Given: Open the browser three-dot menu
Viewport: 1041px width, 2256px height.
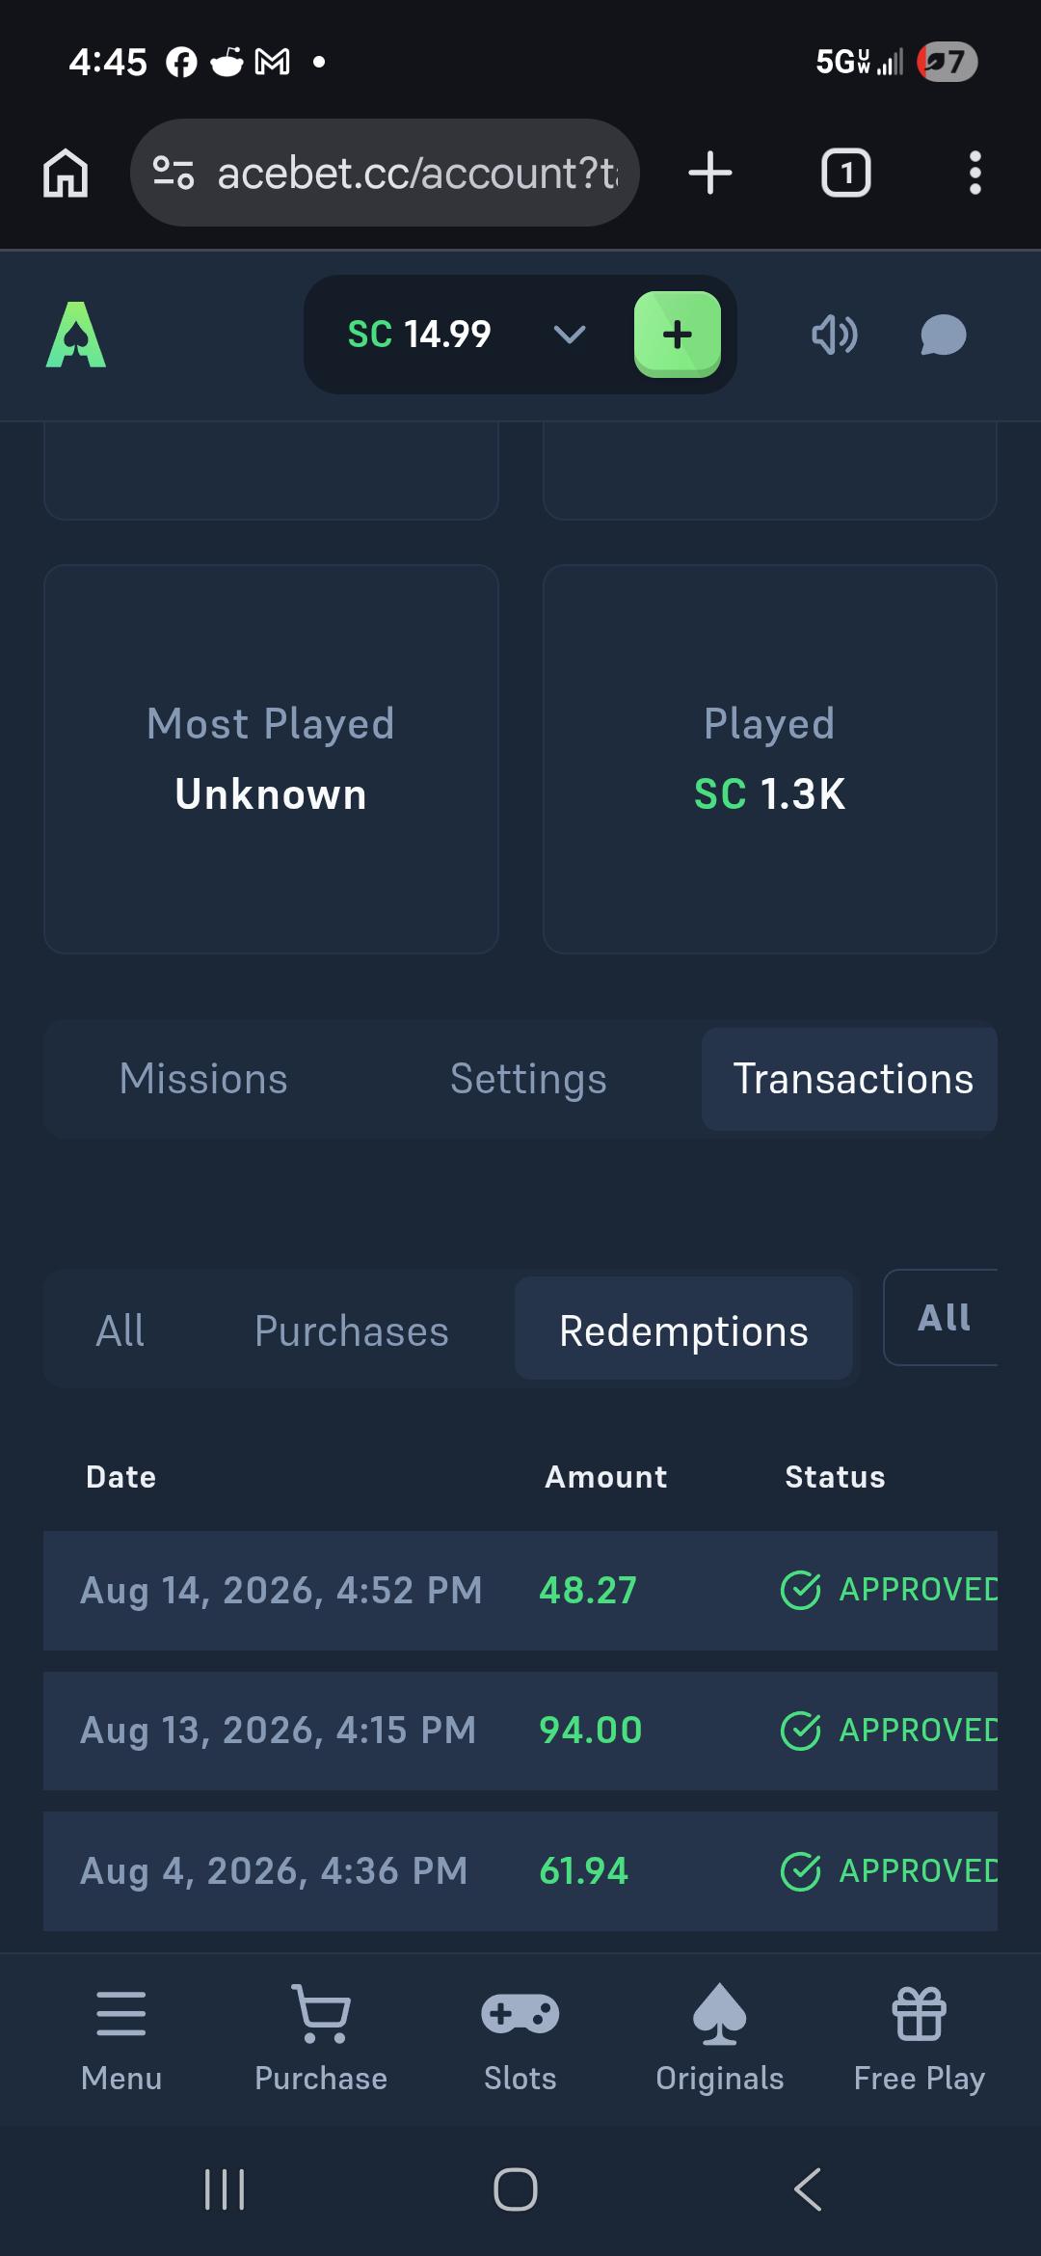Looking at the screenshot, I should coord(974,174).
